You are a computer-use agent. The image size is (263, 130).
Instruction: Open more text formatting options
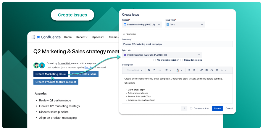(159, 70)
